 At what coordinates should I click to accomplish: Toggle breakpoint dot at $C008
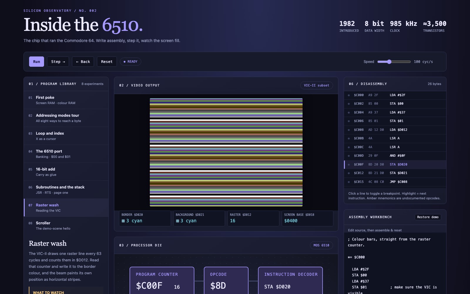pyautogui.click(x=349, y=130)
